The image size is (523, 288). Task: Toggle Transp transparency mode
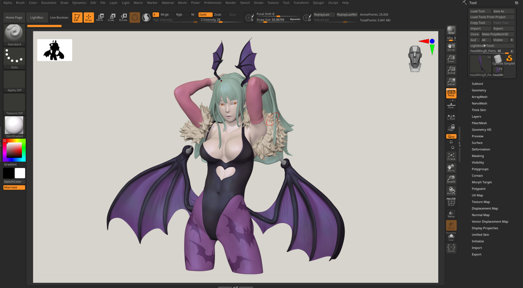451,214
